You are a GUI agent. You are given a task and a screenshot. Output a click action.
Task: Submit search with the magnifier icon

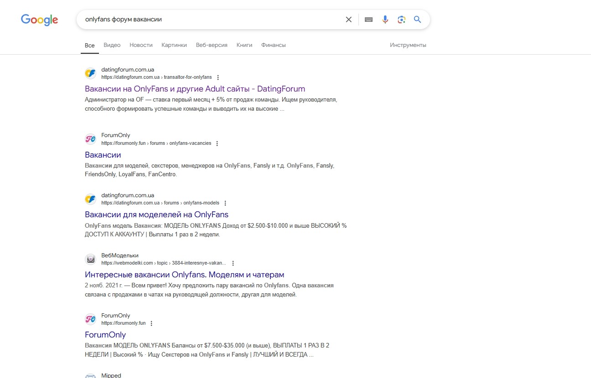tap(417, 20)
